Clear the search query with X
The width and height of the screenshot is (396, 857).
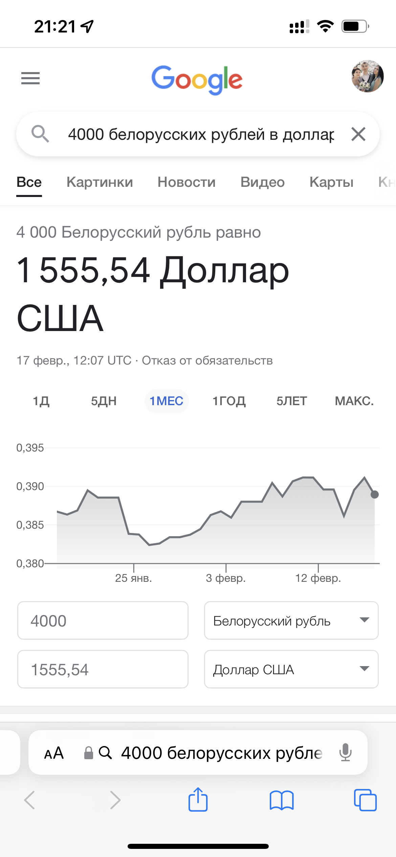pyautogui.click(x=358, y=134)
